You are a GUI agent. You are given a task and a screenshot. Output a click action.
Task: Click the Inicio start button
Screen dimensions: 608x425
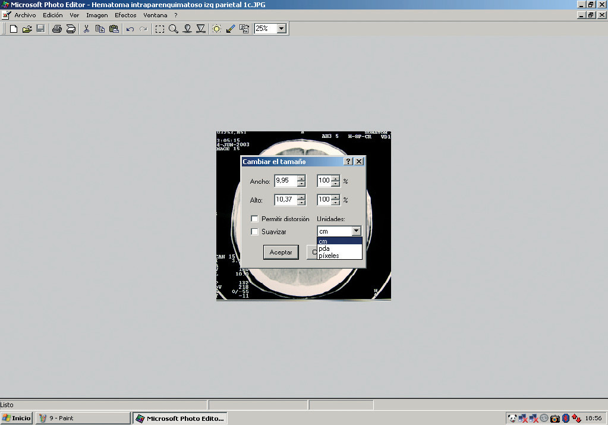tap(17, 418)
